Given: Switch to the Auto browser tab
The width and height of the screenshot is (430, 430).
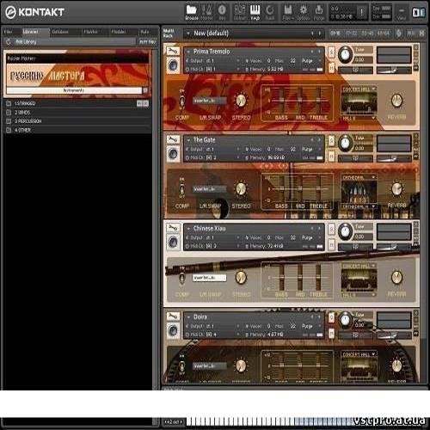Looking at the screenshot, I should pos(145,32).
